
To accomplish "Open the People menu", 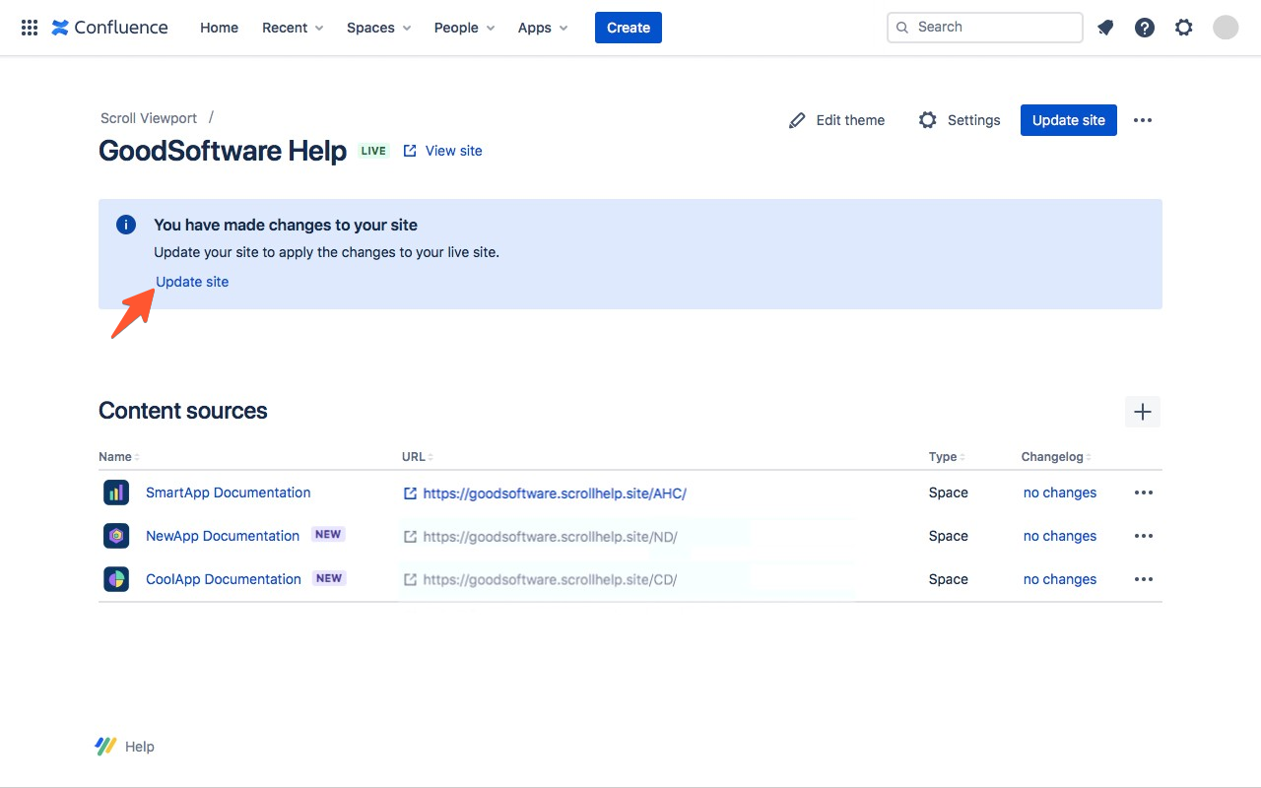I will pos(464,28).
